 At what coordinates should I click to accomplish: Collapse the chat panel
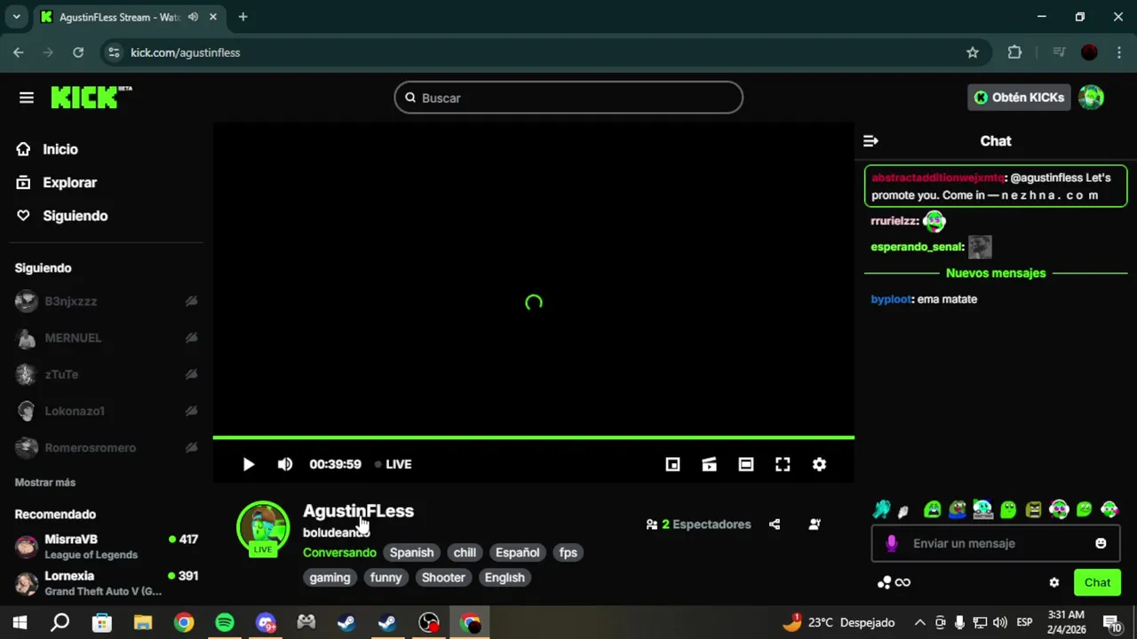(871, 141)
